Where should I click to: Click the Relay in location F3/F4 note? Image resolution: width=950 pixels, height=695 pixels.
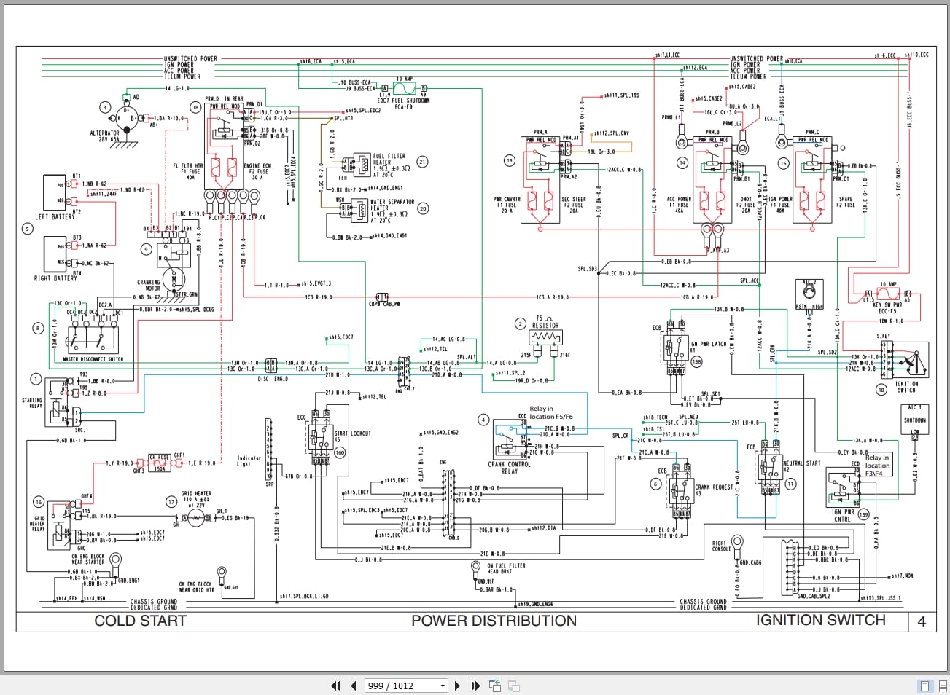click(x=877, y=466)
